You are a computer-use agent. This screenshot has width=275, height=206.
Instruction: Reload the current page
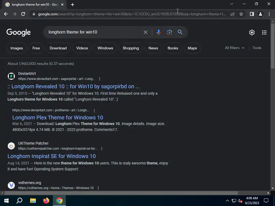coord(23,14)
